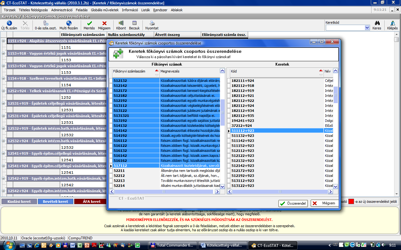Open the Ablakok menu
This screenshot has width=401, height=250.
[177, 10]
